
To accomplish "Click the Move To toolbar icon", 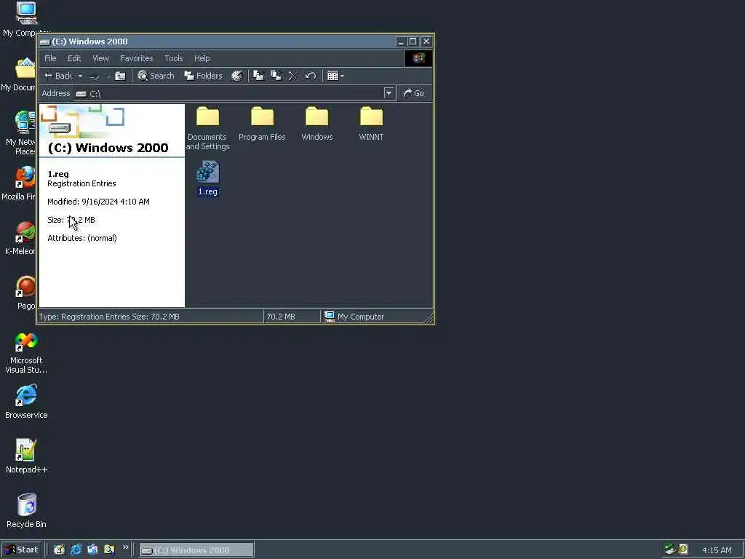I will coord(258,76).
